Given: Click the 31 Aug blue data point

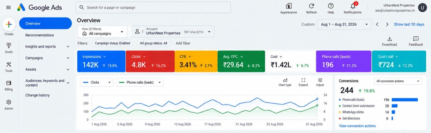Looking at the screenshot, I should (317, 99).
